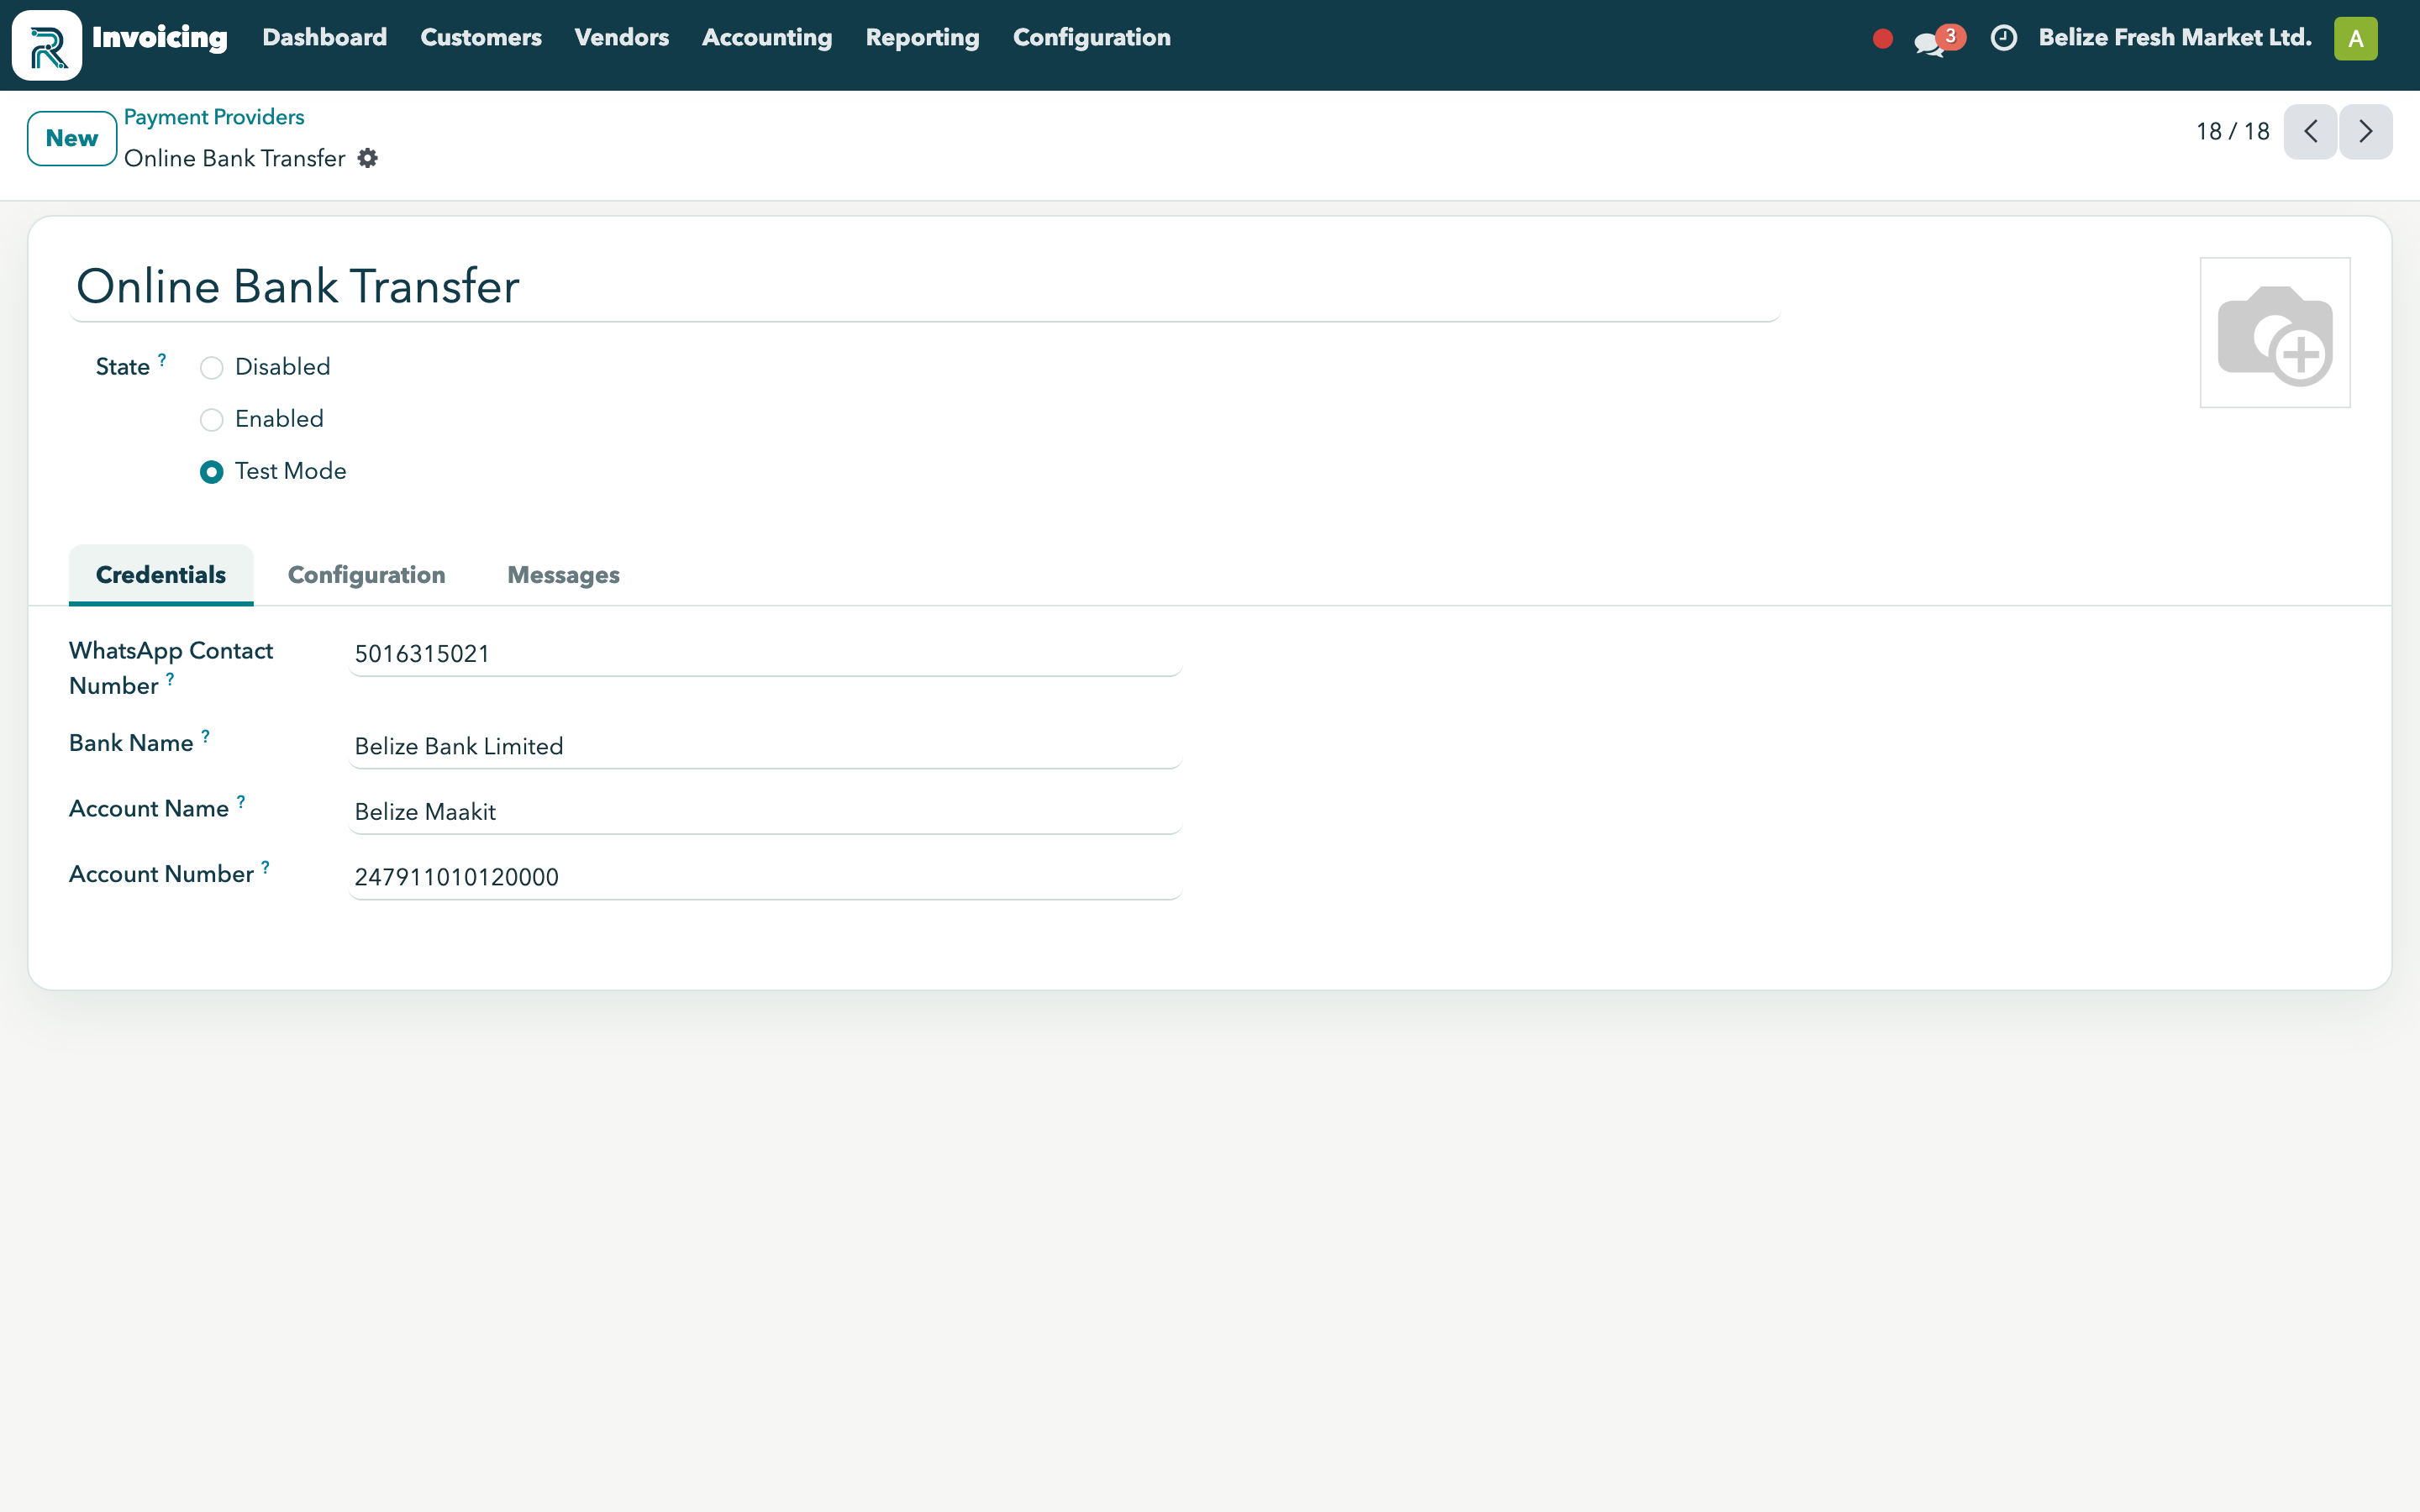Show help tooltip for Bank Name

(x=205, y=736)
